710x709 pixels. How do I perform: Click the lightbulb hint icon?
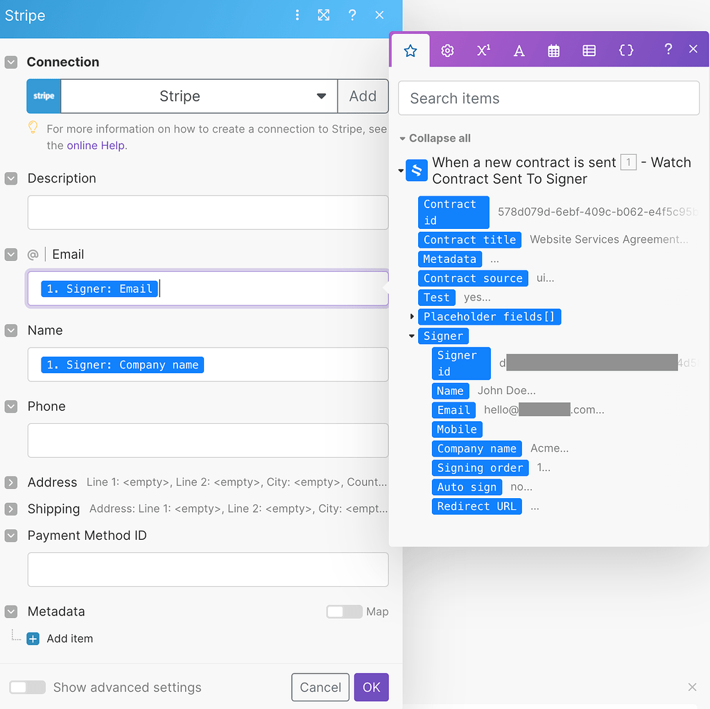pyautogui.click(x=33, y=128)
